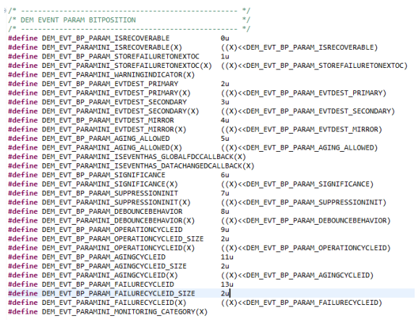Click DEM_EVT_BP_PARAM_DEBOUNCEBEHAVIOR macro name
419x323 pixels.
(x=112, y=212)
